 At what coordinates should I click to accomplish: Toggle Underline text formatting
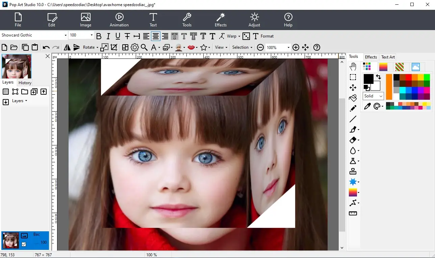(x=118, y=36)
